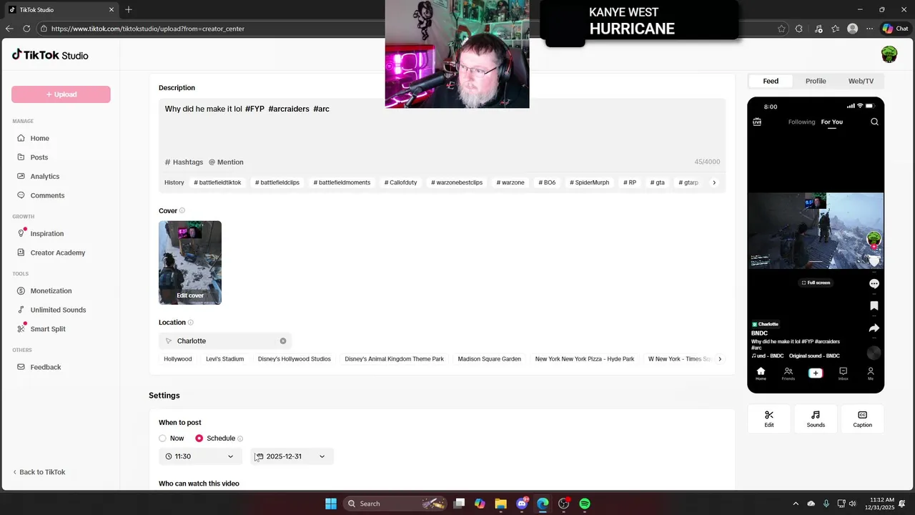
Task: Click the Hashtags button
Action: [184, 162]
